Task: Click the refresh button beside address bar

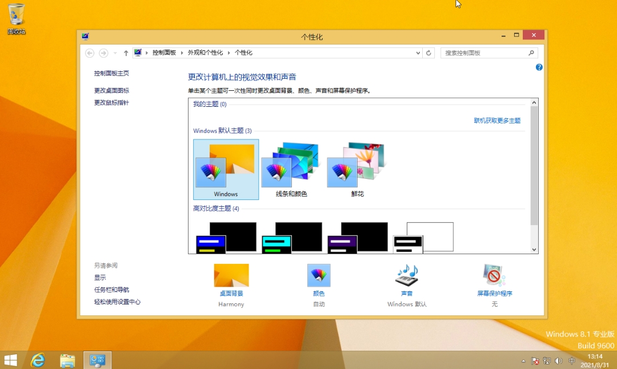Action: [x=429, y=53]
